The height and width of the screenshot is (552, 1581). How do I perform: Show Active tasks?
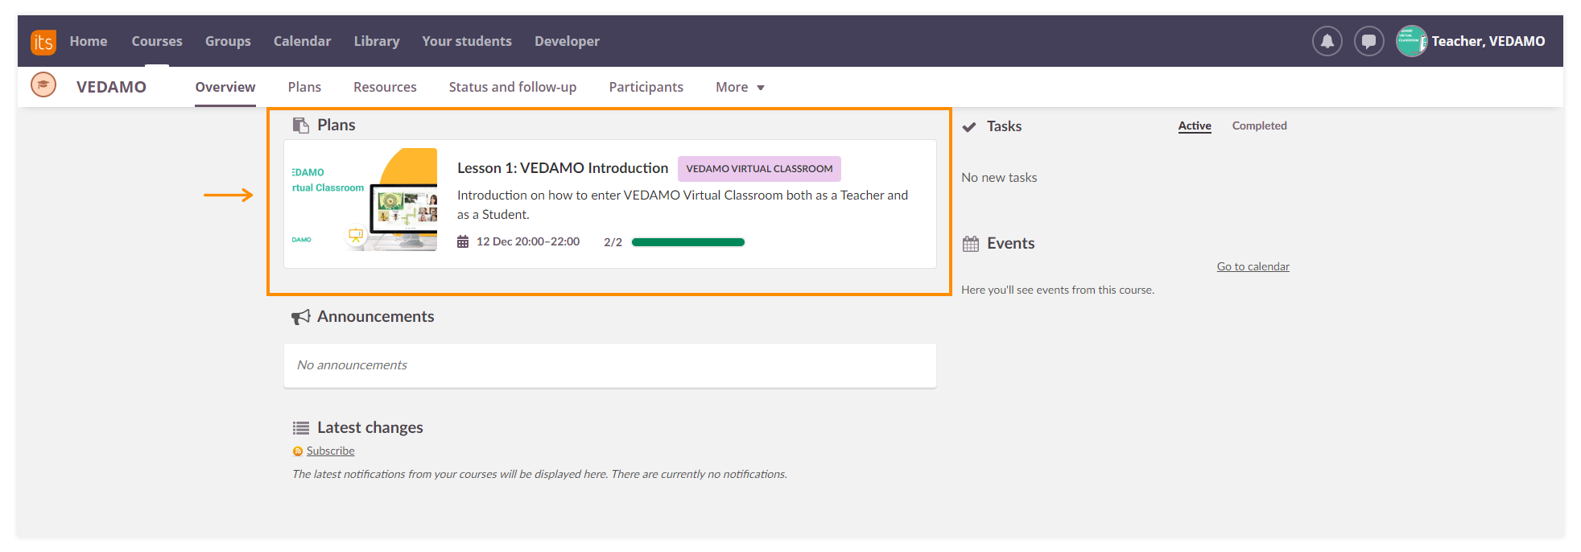coord(1195,126)
